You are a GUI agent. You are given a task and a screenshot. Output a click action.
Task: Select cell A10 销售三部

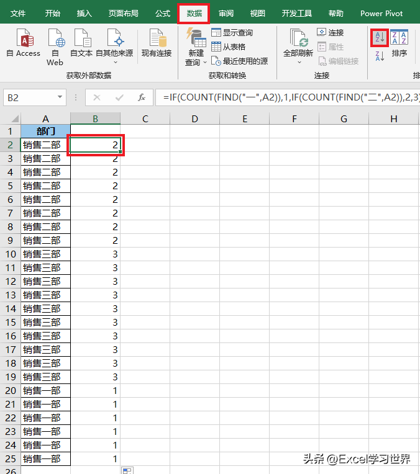(45, 254)
